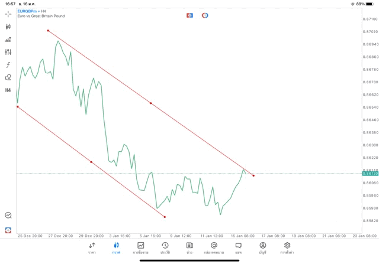Select the crosshair tool
This screenshot has width=379, height=264.
coord(8,14)
